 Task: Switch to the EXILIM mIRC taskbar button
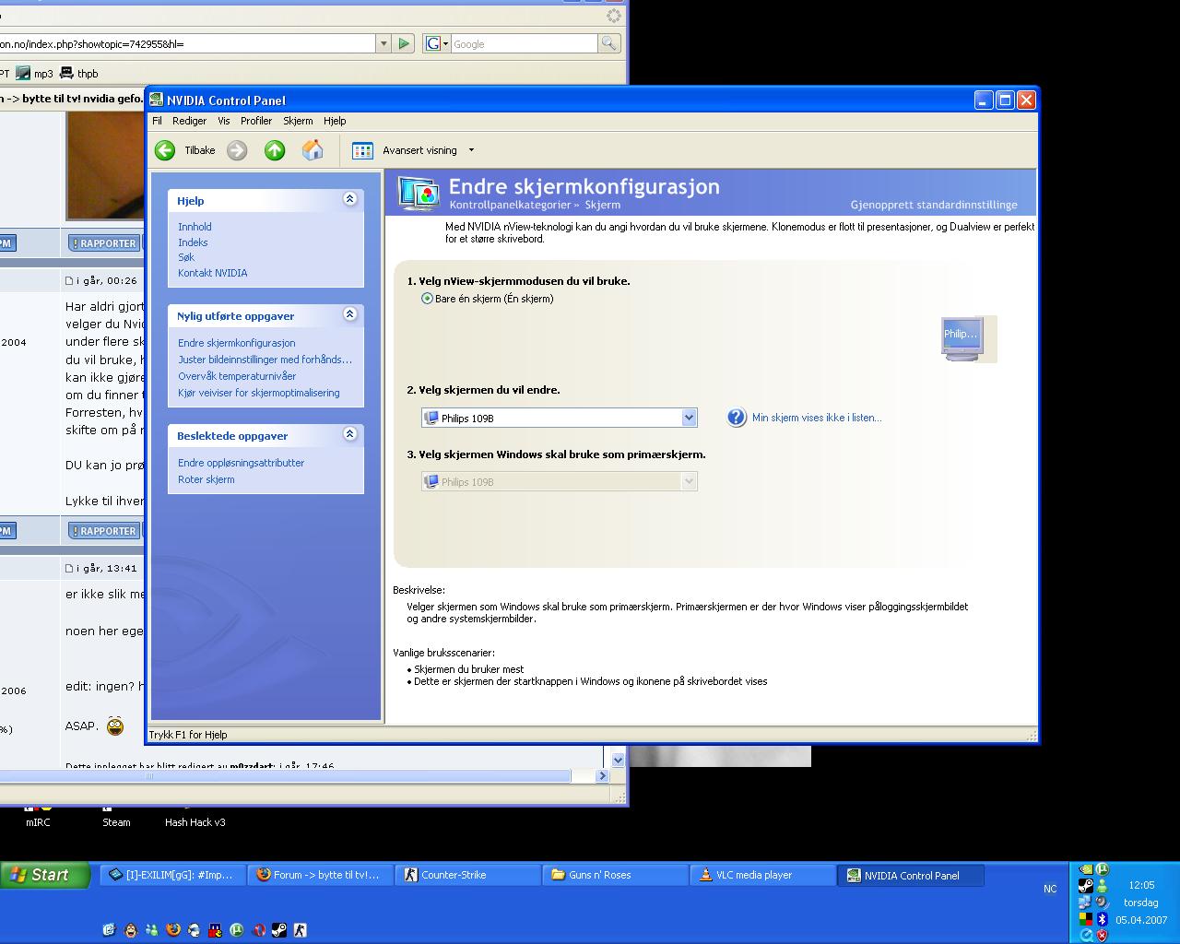172,875
